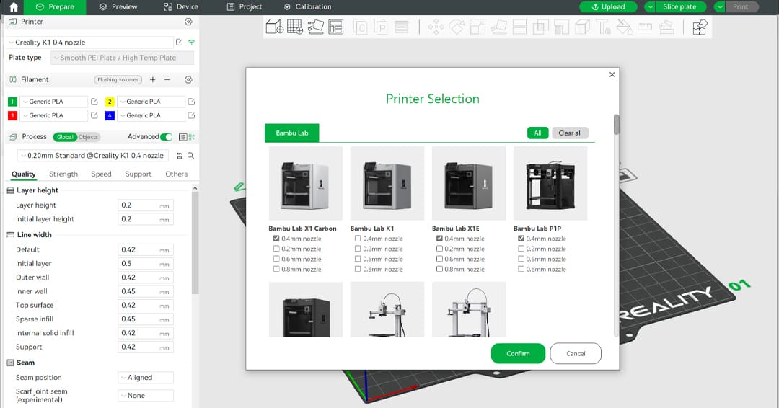Click the Arrange all objects toolbar icon
The image size is (779, 408).
(336, 27)
